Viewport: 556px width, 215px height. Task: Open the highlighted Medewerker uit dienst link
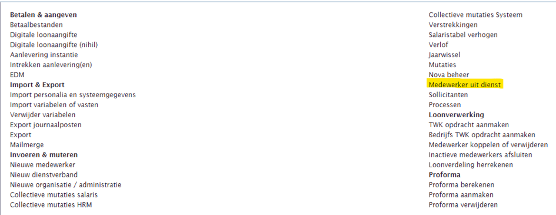coord(465,85)
